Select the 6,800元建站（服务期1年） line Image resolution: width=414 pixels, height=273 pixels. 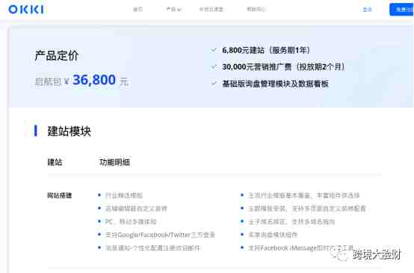click(x=266, y=50)
